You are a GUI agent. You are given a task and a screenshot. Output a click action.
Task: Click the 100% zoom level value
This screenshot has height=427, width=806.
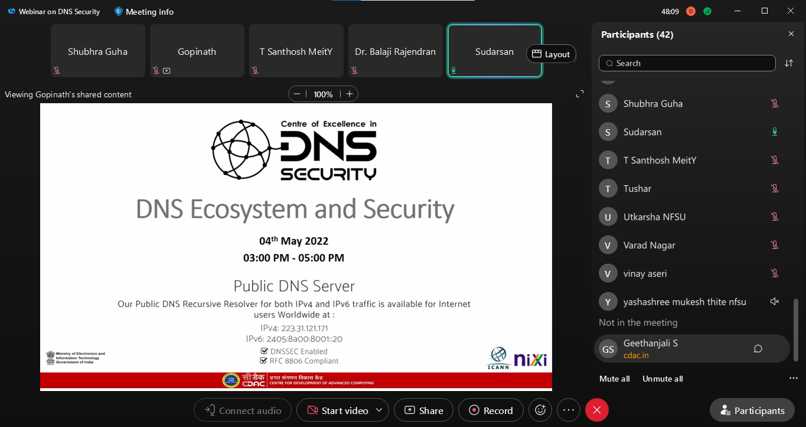coord(323,94)
